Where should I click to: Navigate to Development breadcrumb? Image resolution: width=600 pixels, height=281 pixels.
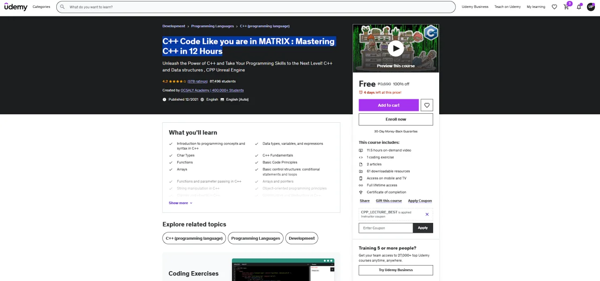(x=174, y=26)
